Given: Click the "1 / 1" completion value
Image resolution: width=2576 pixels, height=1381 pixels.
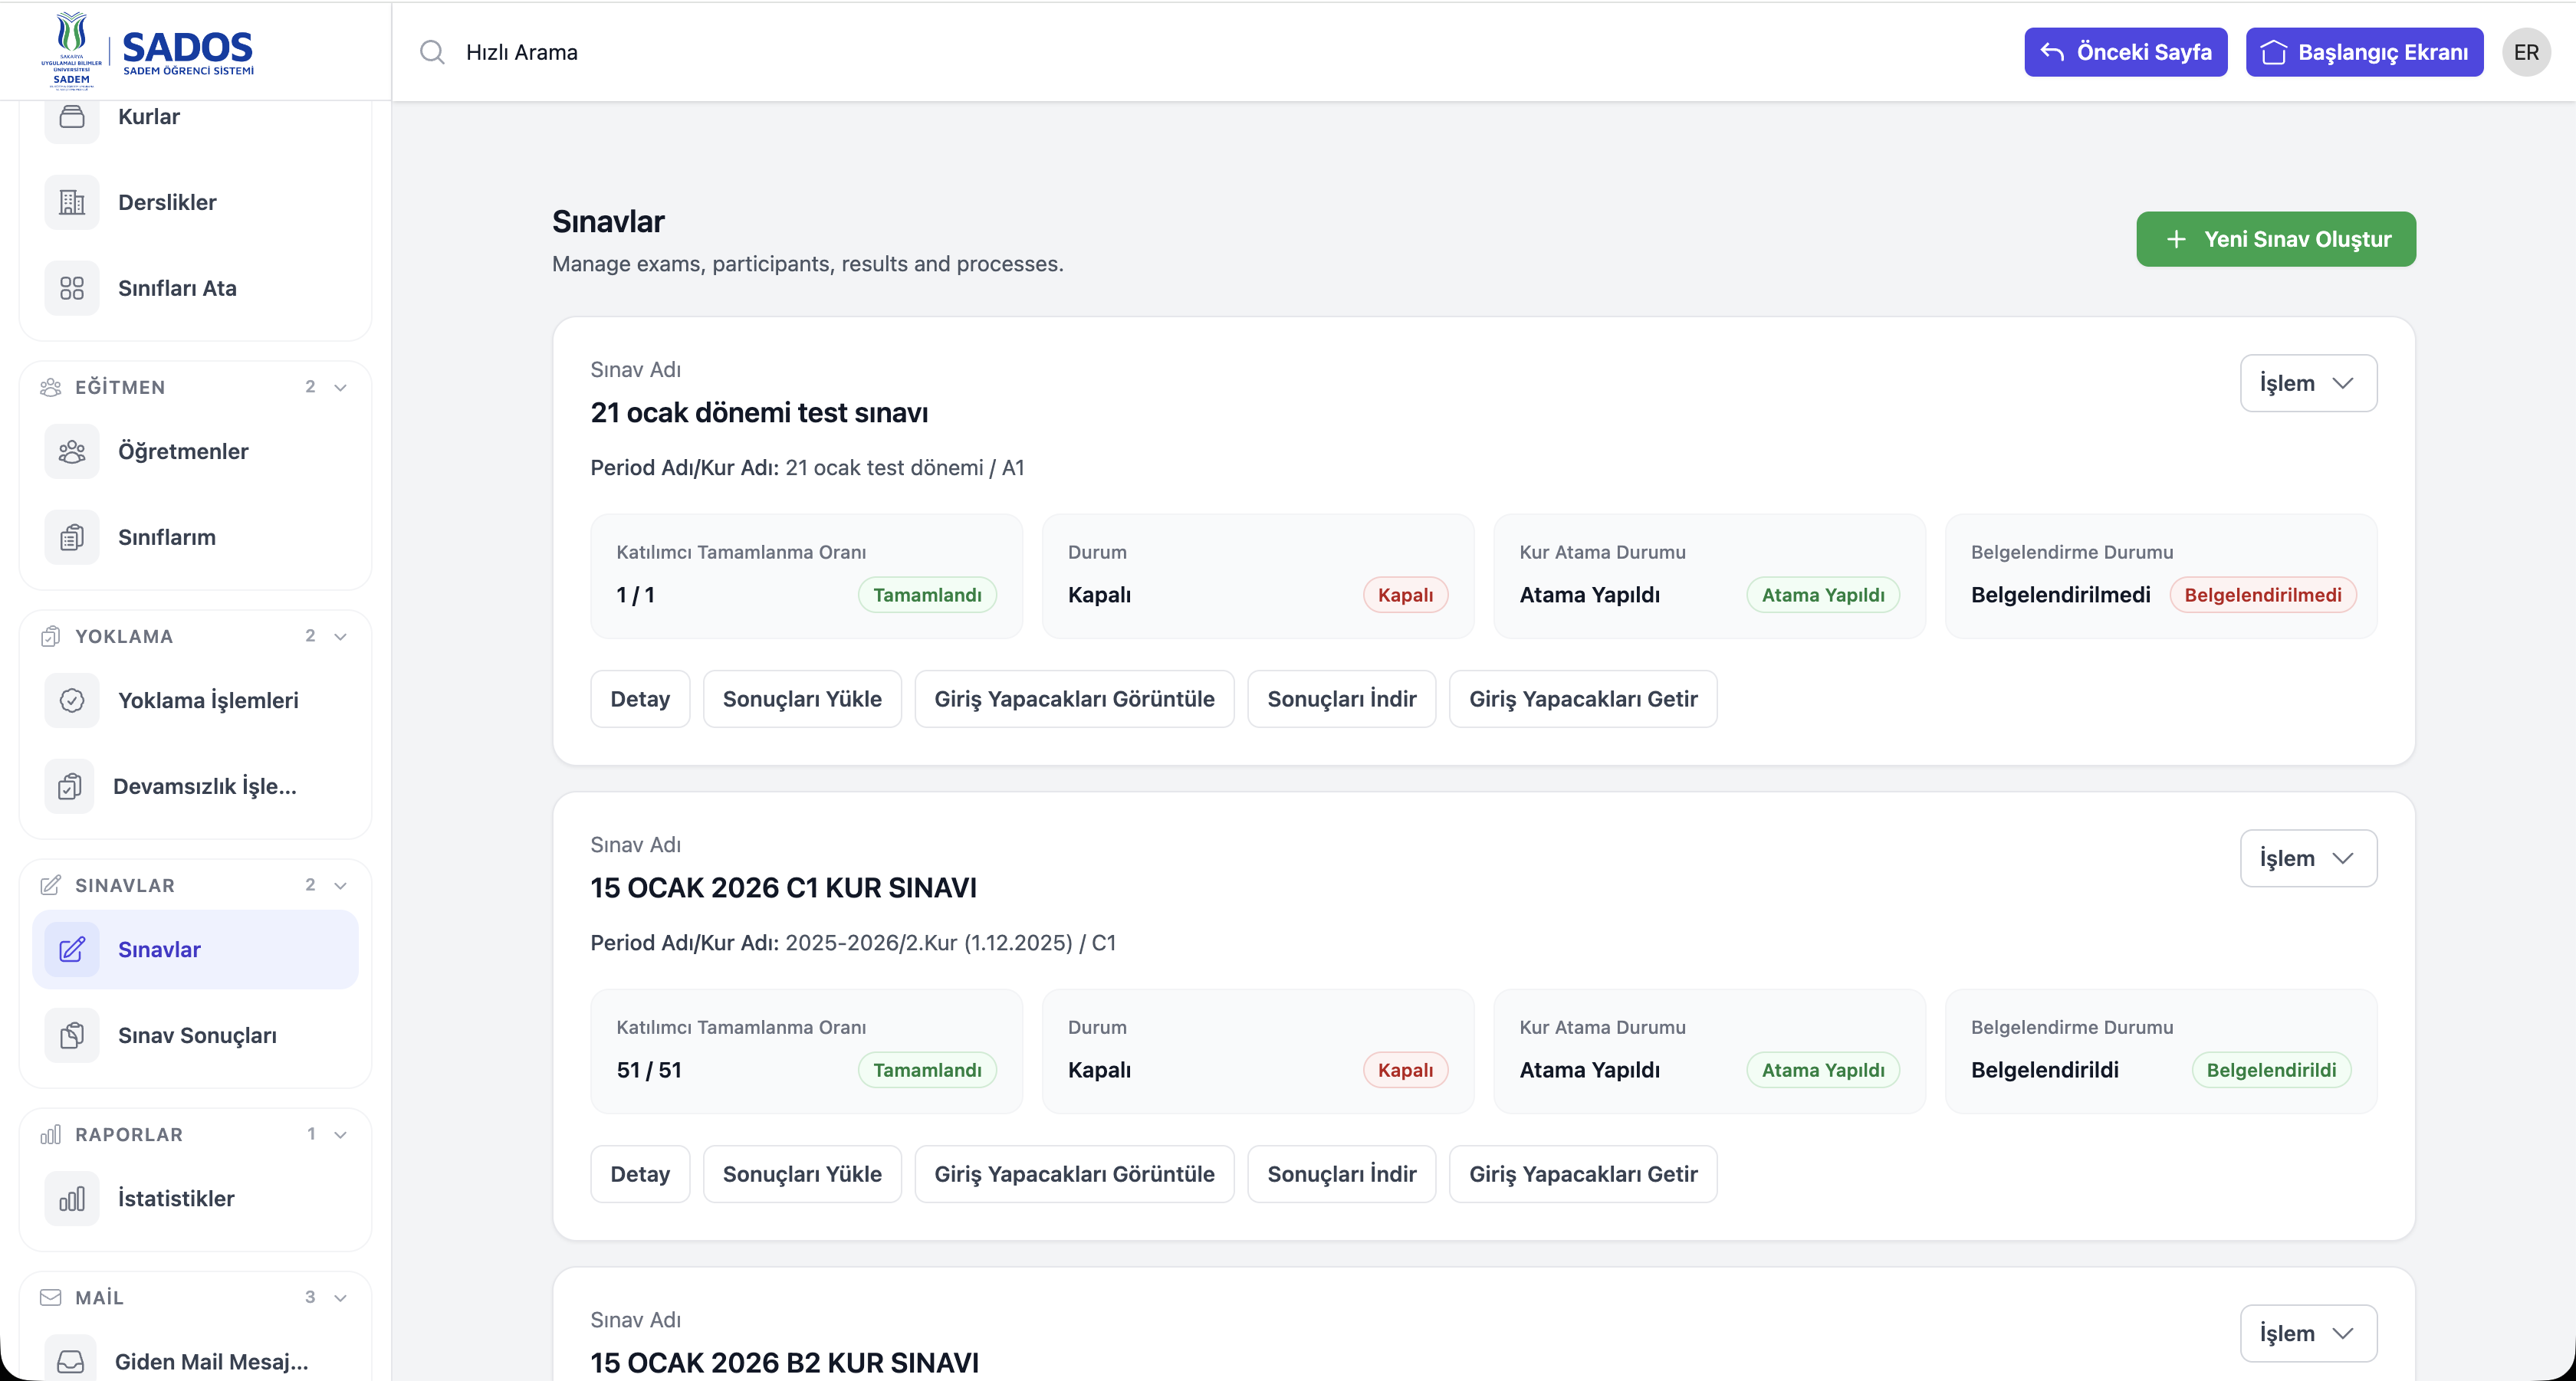Looking at the screenshot, I should click(636, 595).
